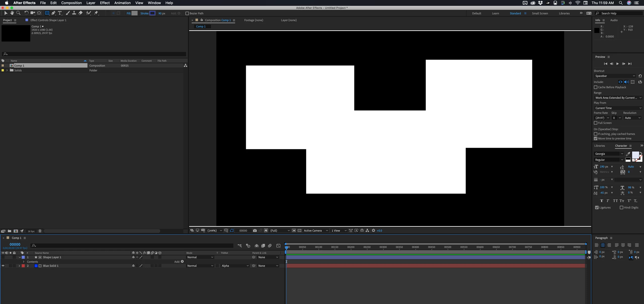
Task: Select the Pen tool
Action: [x=53, y=13]
